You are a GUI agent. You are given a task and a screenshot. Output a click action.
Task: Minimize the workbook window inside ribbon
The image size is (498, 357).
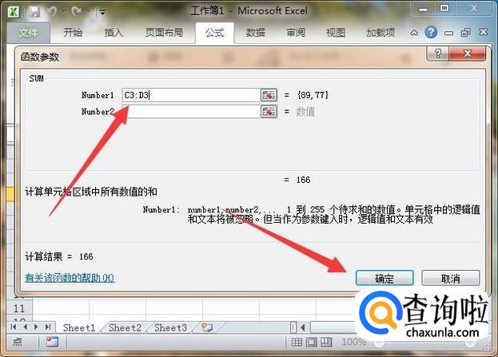[448, 33]
